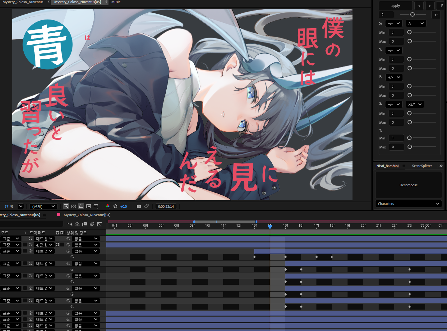Select the keyframe at the 17f mark
This screenshot has height=331, width=447.
[316, 257]
